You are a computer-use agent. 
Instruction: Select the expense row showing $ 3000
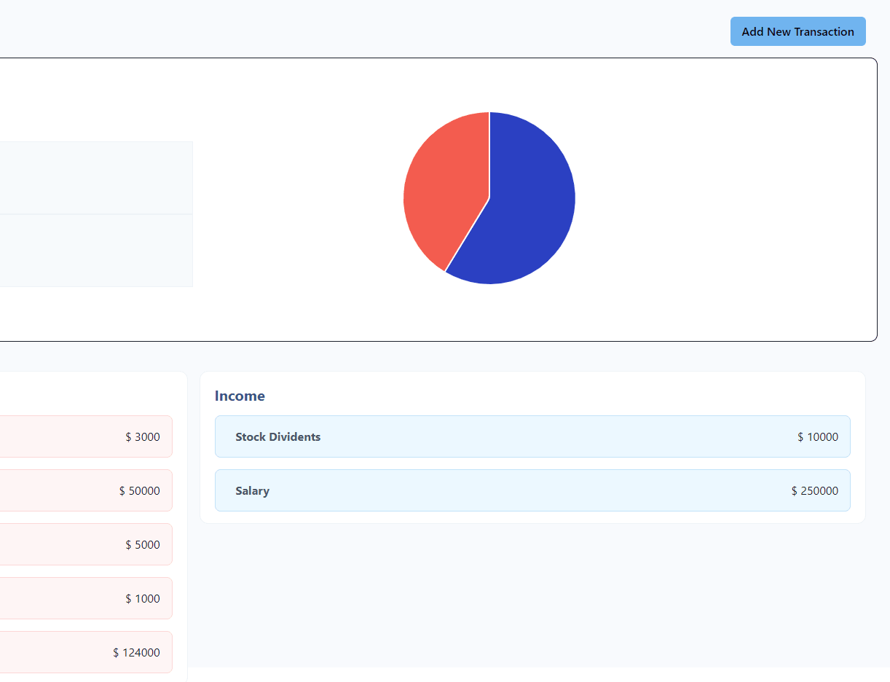(x=86, y=436)
